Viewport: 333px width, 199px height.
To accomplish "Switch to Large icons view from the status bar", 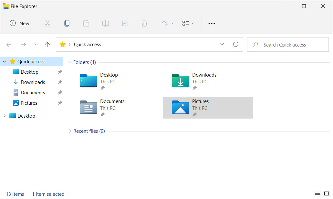I will click(x=327, y=194).
